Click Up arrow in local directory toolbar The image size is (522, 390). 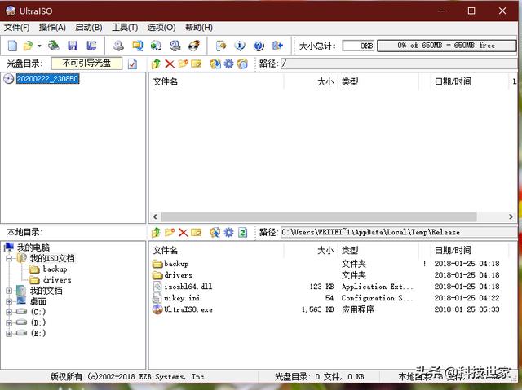[156, 232]
